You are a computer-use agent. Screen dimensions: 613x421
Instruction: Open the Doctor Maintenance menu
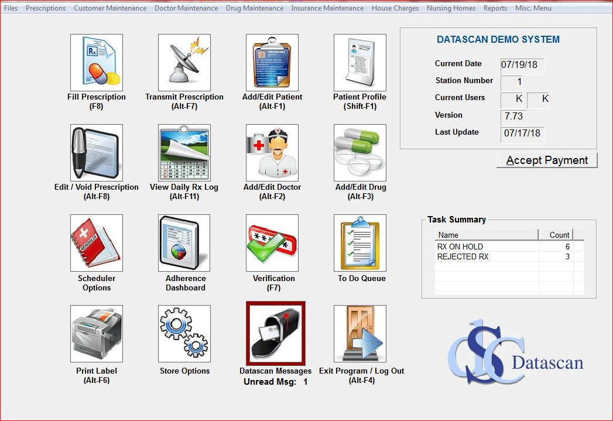click(186, 8)
